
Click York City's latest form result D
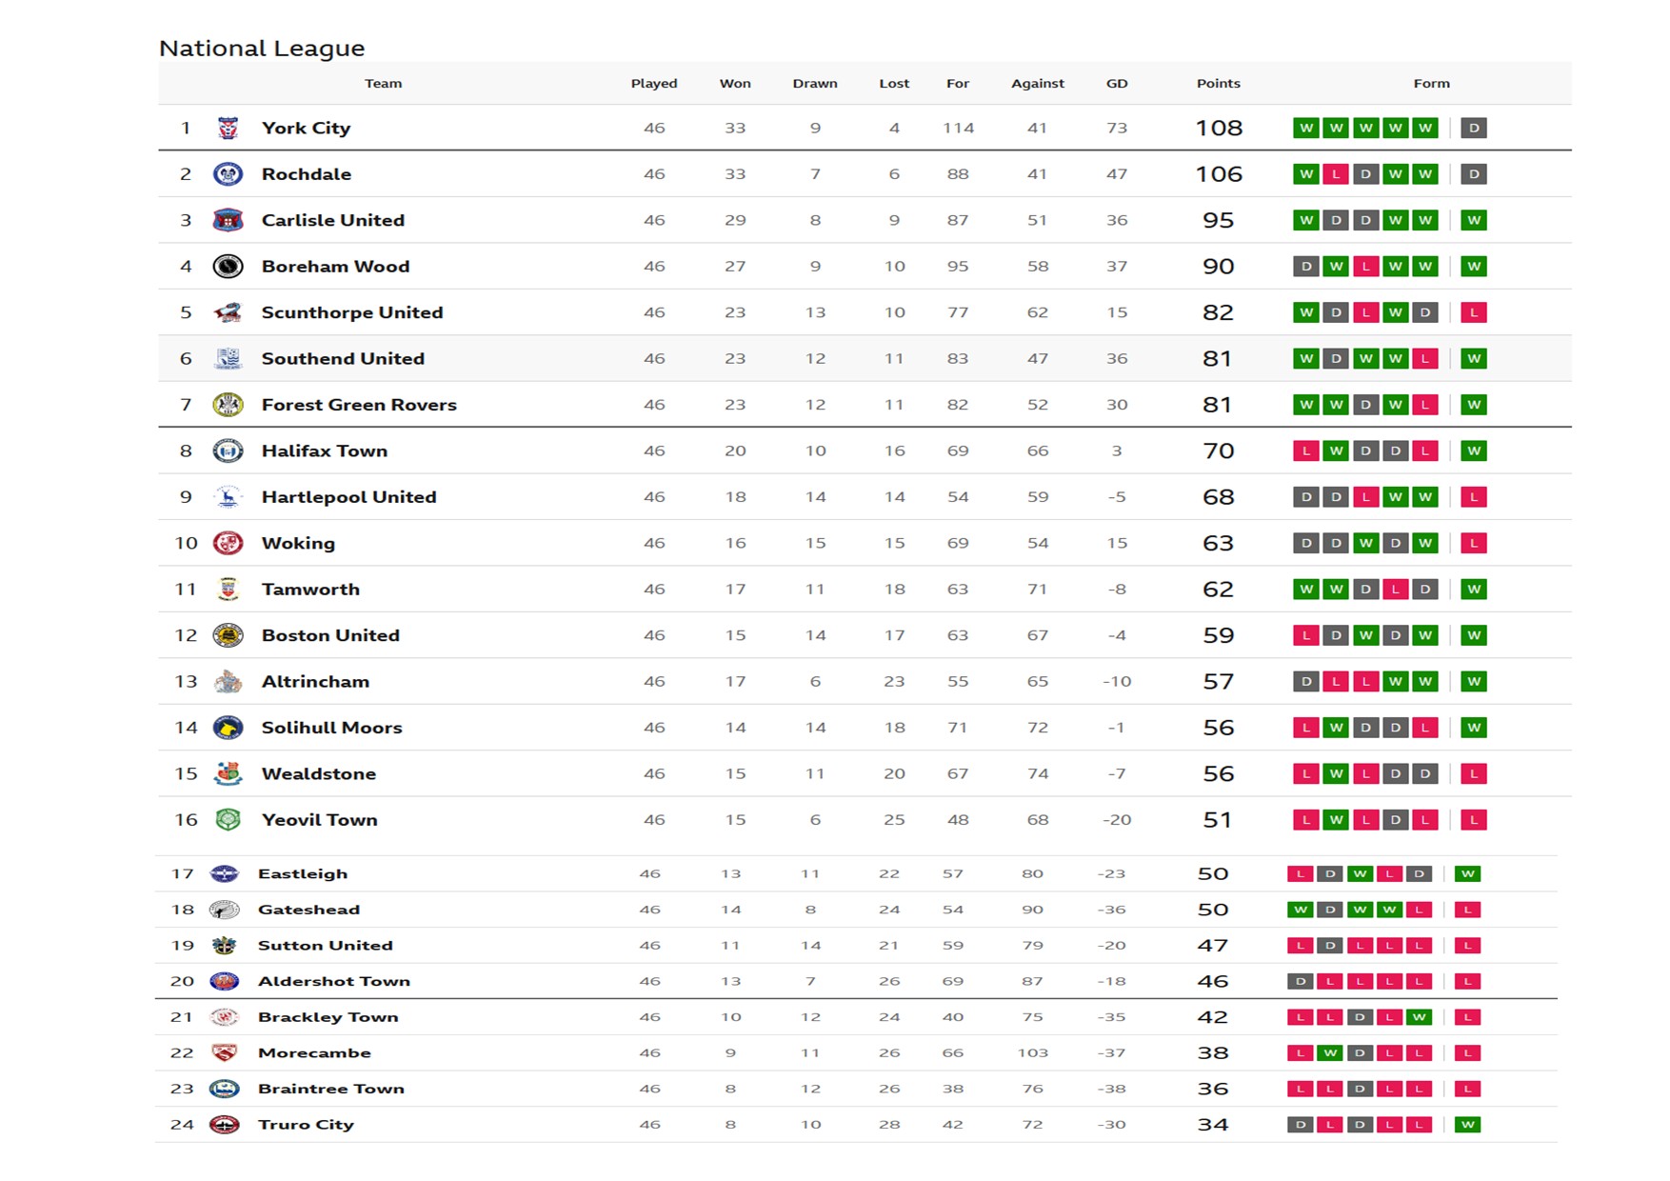1474,129
